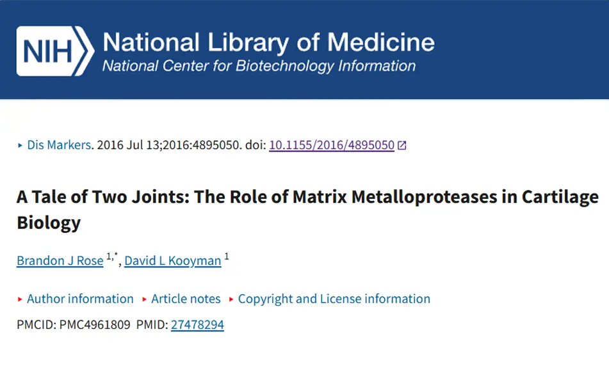Image resolution: width=609 pixels, height=378 pixels.
Task: Click the National Library of Medicine header title
Action: [268, 43]
